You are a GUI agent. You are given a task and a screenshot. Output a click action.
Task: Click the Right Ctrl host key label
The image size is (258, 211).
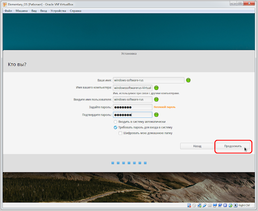(244, 205)
